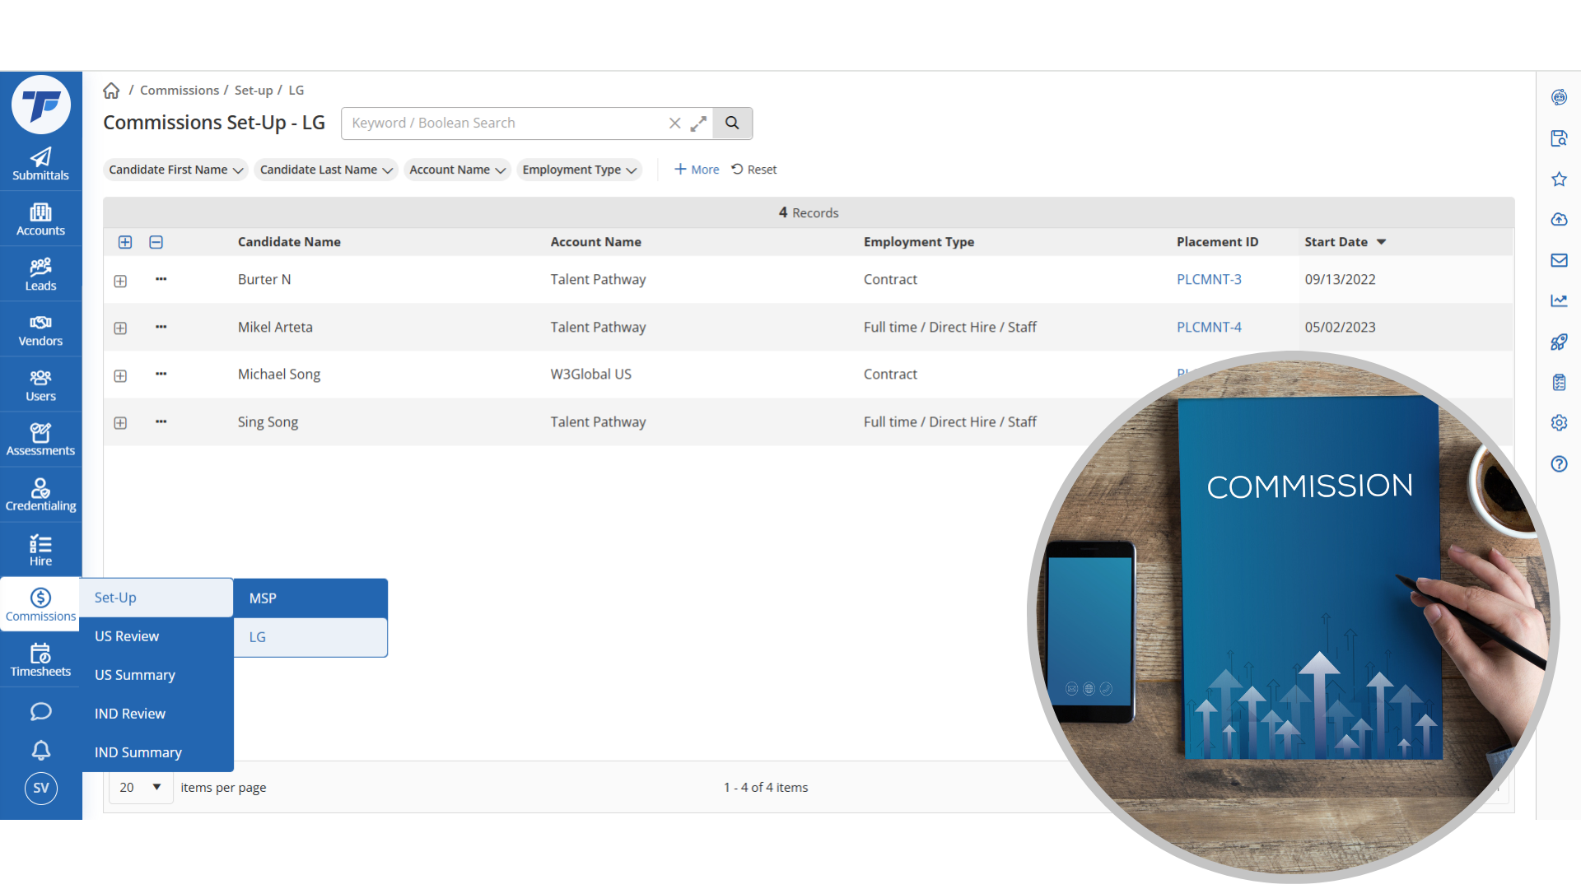This screenshot has height=889, width=1581.
Task: Open the favorites star icon
Action: pyautogui.click(x=1559, y=179)
